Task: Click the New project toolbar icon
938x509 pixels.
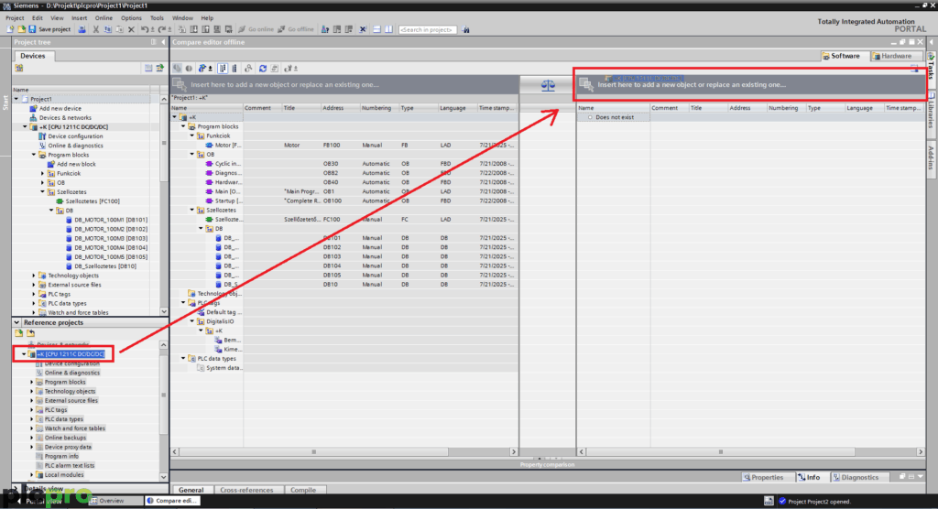Action: pyautogui.click(x=9, y=29)
